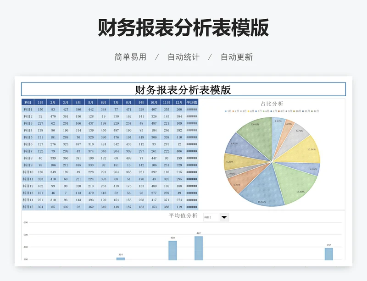This screenshot has width=367, height=281.
Task: Click the 600 y-axis label
Action: (x=26, y=222)
